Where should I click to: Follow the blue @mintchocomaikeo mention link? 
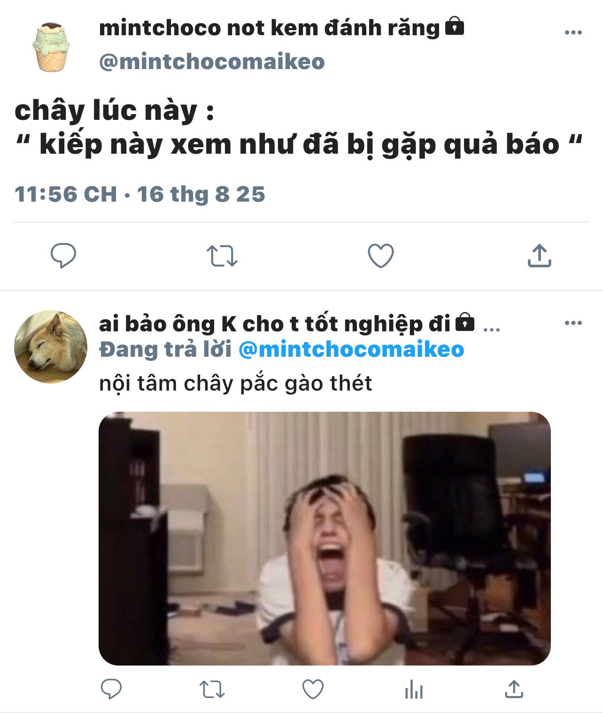[x=351, y=349]
